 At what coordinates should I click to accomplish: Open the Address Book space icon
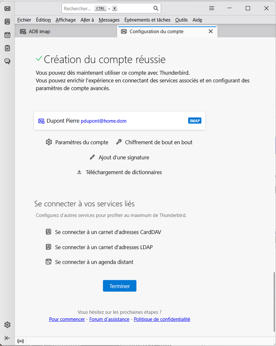coord(7,22)
